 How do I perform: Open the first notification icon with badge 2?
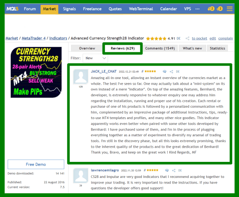(x=211, y=9)
